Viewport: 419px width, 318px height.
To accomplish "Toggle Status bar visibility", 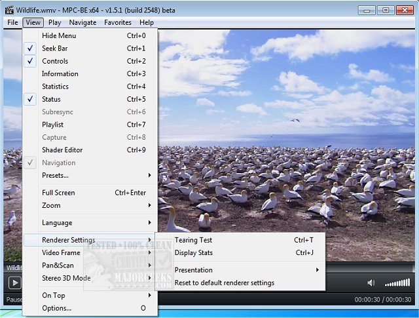I will pyautogui.click(x=90, y=99).
